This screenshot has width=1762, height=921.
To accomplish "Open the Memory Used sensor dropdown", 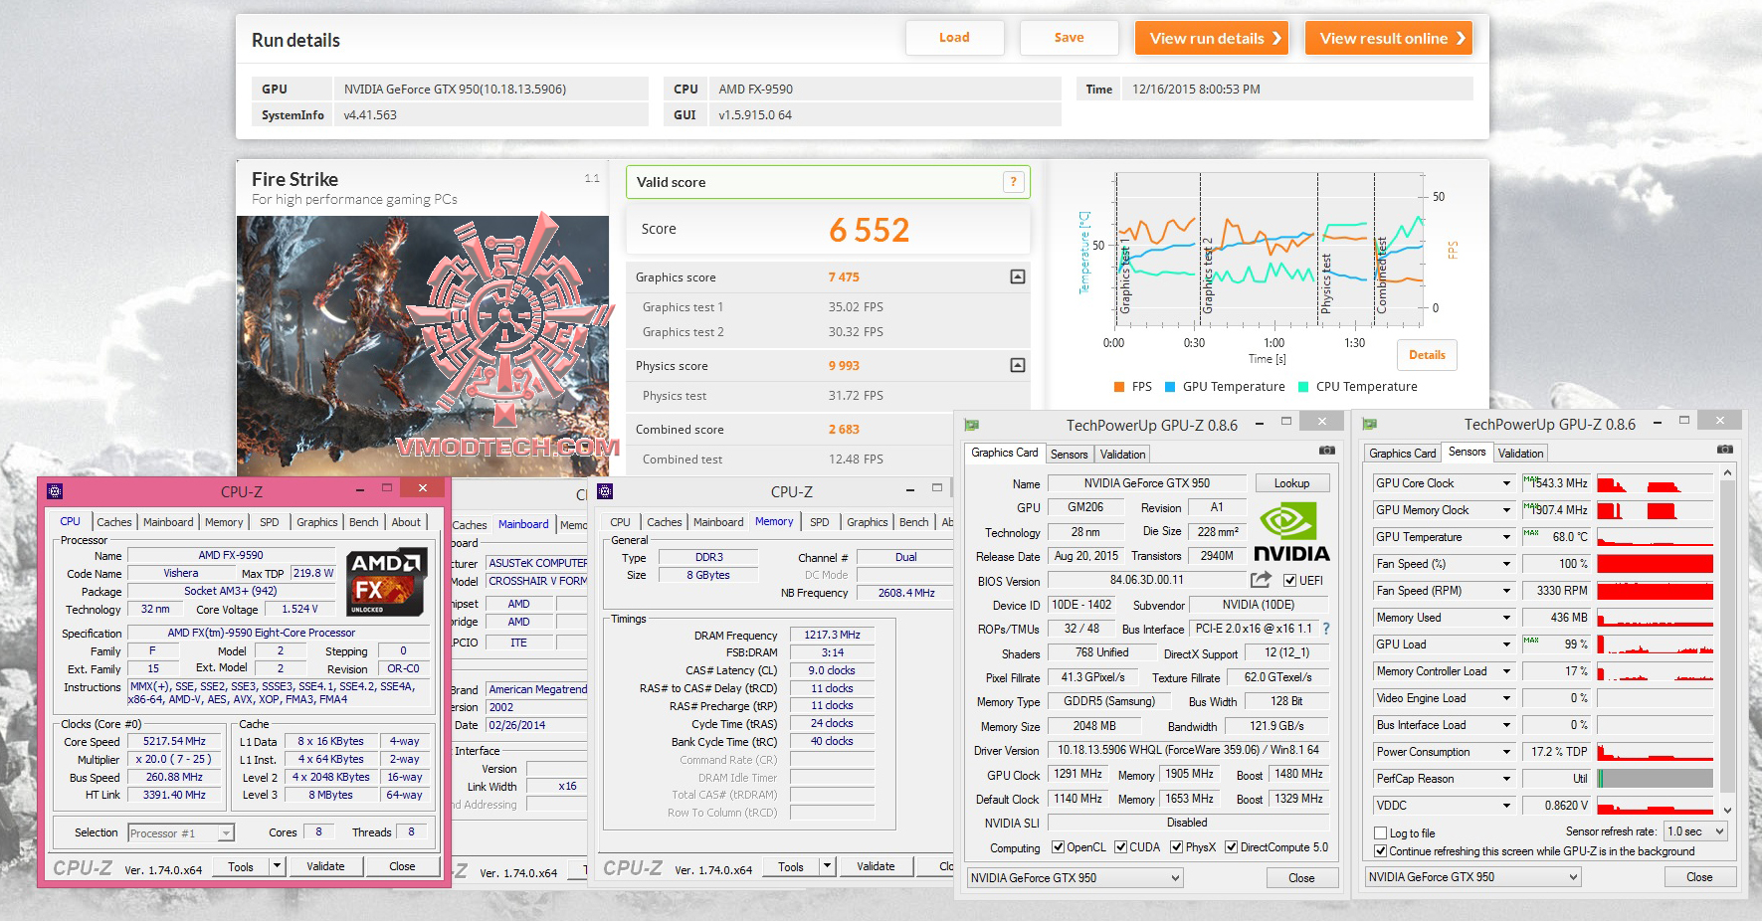I will coord(1506,618).
